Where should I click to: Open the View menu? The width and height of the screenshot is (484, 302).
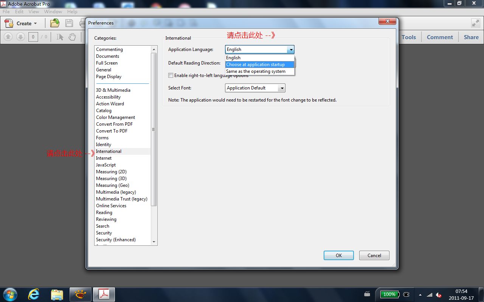point(34,12)
